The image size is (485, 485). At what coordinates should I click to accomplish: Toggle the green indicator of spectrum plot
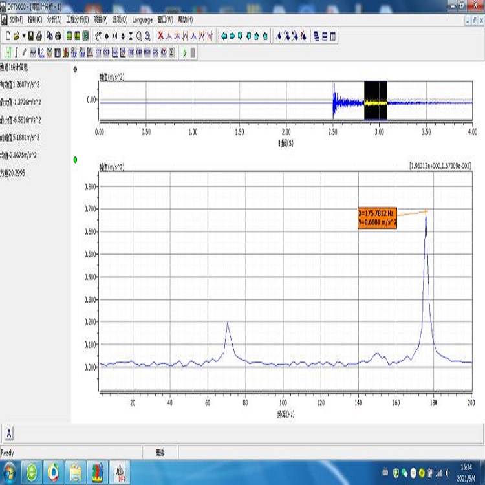[76, 159]
